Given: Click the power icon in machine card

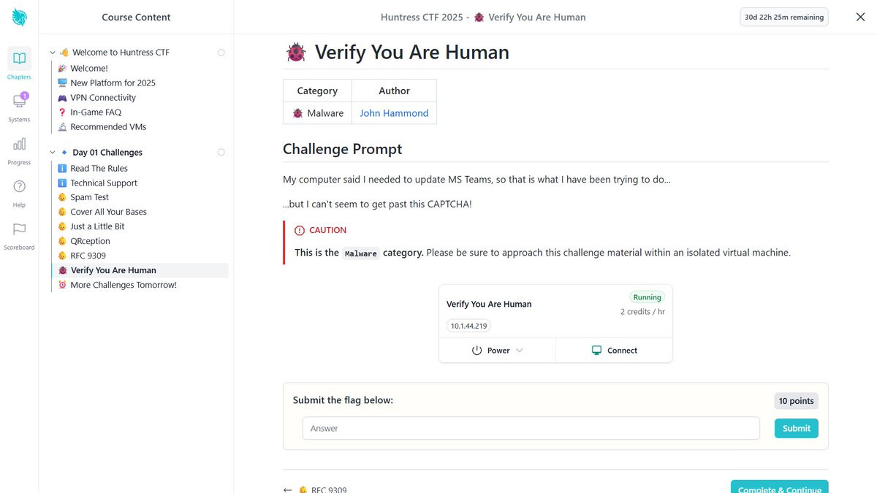Looking at the screenshot, I should tap(477, 351).
